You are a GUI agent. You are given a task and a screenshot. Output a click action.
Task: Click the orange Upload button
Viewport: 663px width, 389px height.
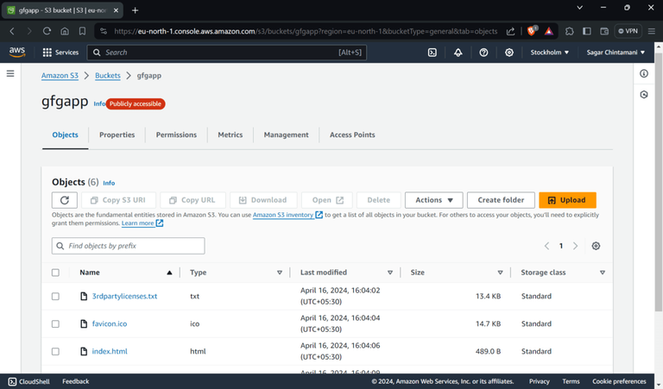[x=567, y=200]
